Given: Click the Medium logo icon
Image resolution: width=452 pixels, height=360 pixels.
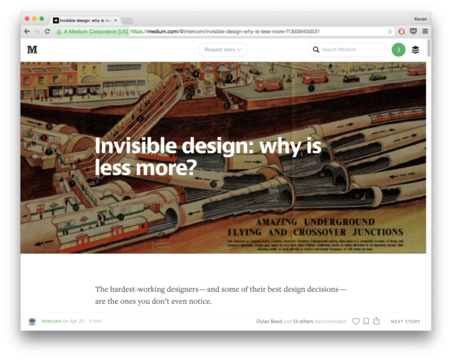Looking at the screenshot, I should point(32,50).
